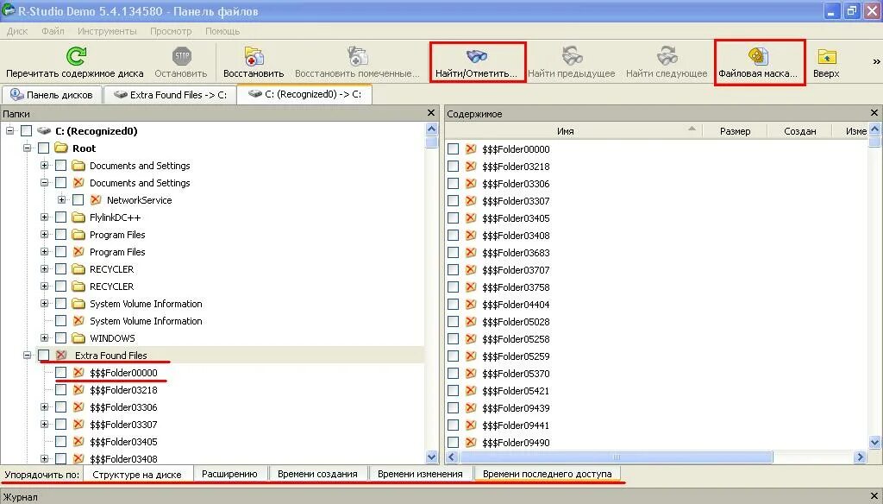883x504 pixels.
Task: Switch to Панель дисков tab
Action: click(52, 95)
